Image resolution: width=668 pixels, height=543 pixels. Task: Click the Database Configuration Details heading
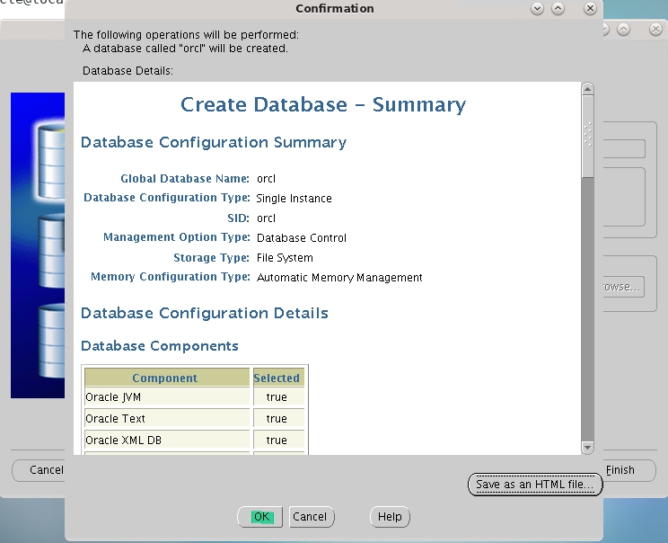point(205,313)
